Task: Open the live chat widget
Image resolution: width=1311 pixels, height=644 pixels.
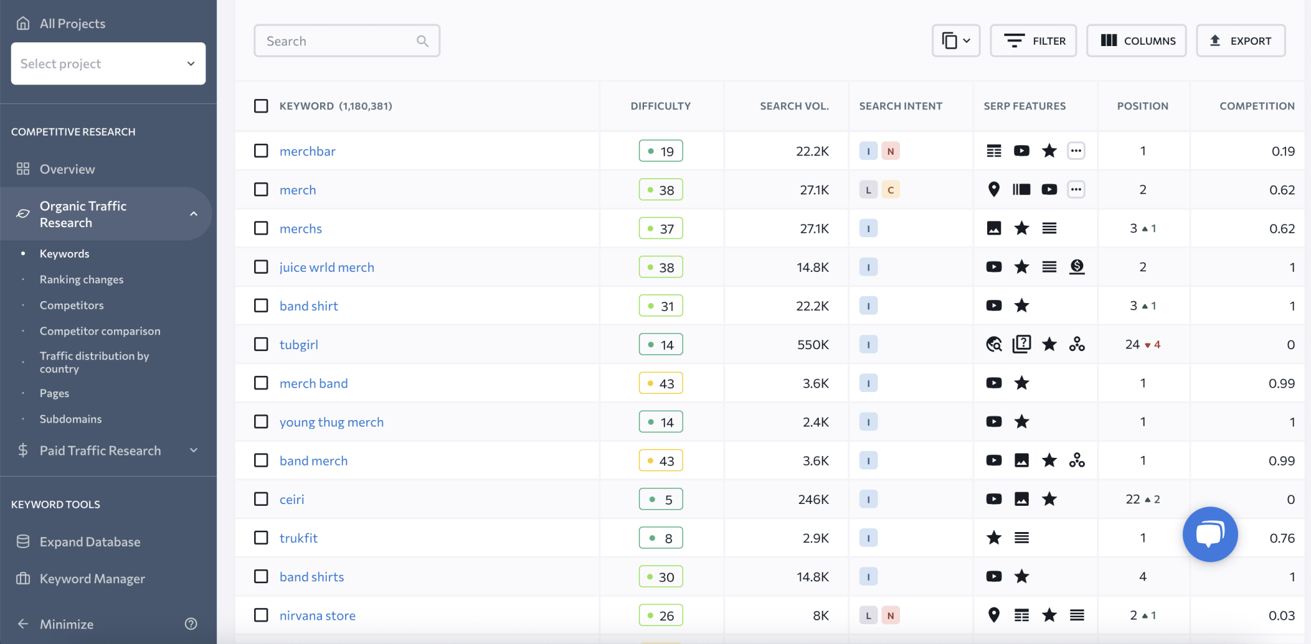Action: 1209,534
